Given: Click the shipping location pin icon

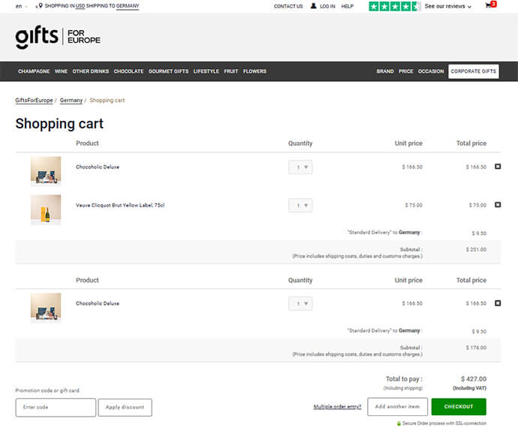Looking at the screenshot, I should pos(39,6).
